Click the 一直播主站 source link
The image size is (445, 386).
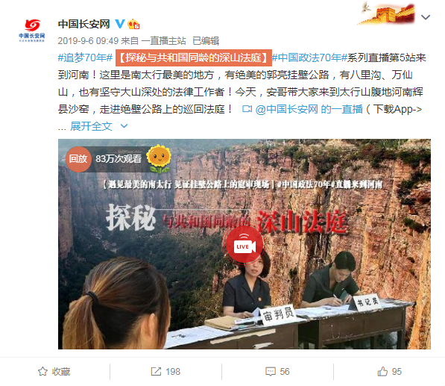click(163, 41)
